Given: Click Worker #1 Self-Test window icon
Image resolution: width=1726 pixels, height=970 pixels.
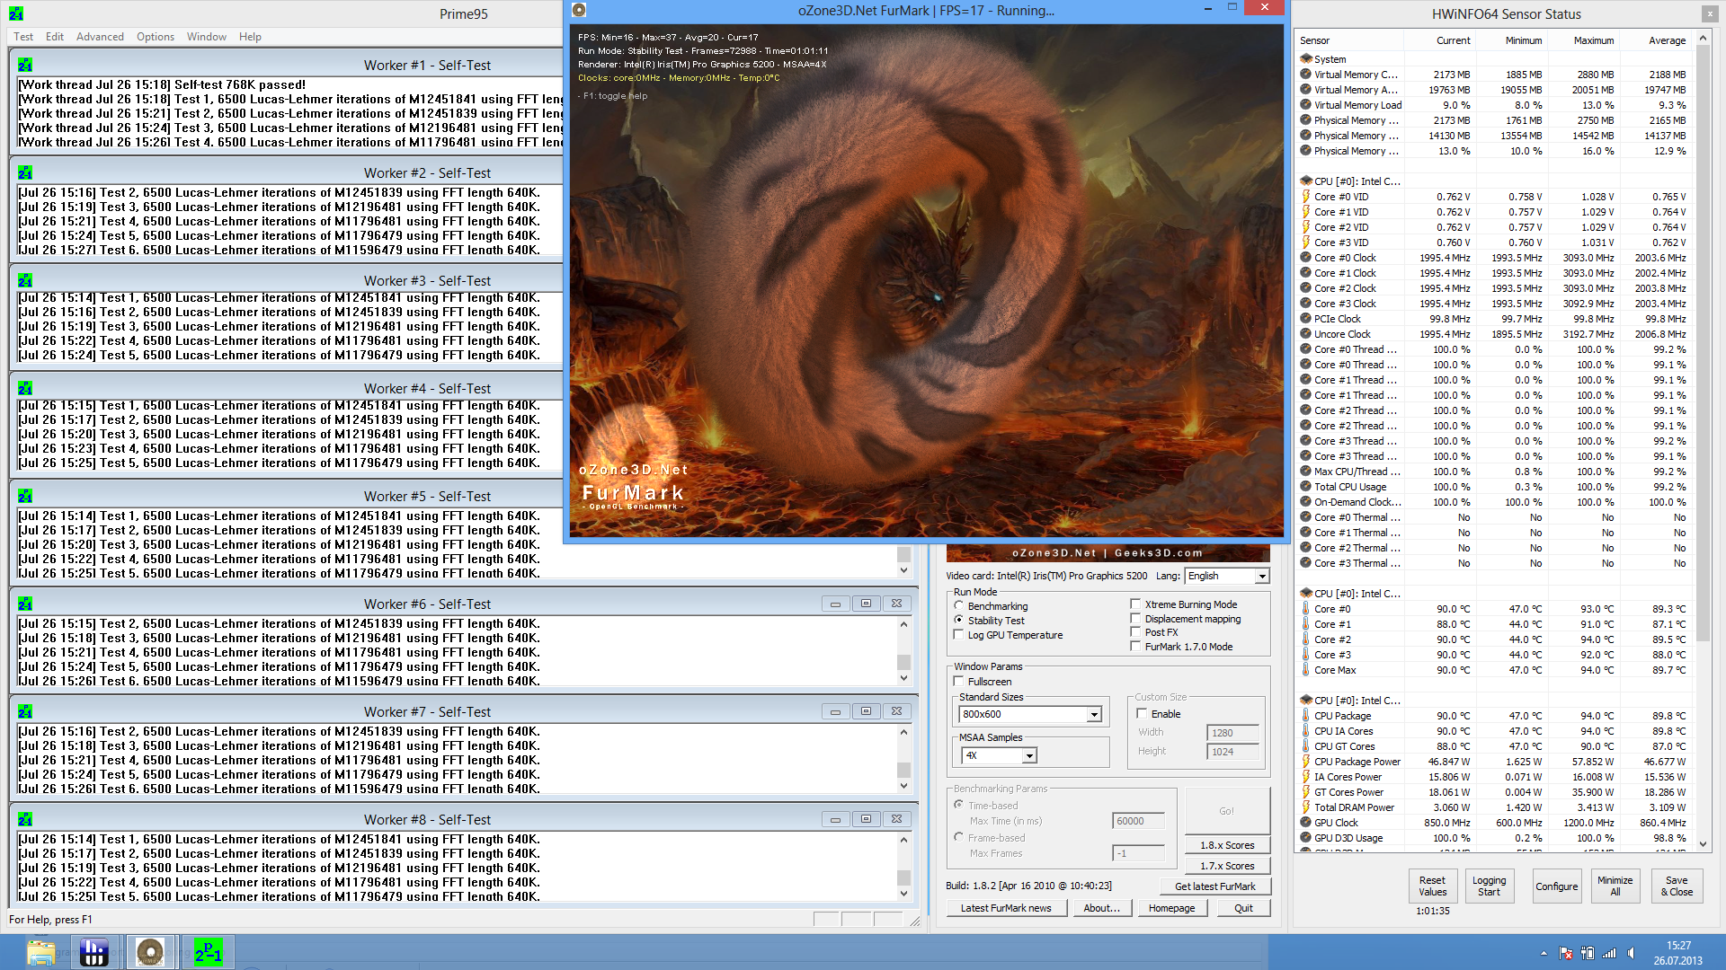Looking at the screenshot, I should [x=25, y=65].
